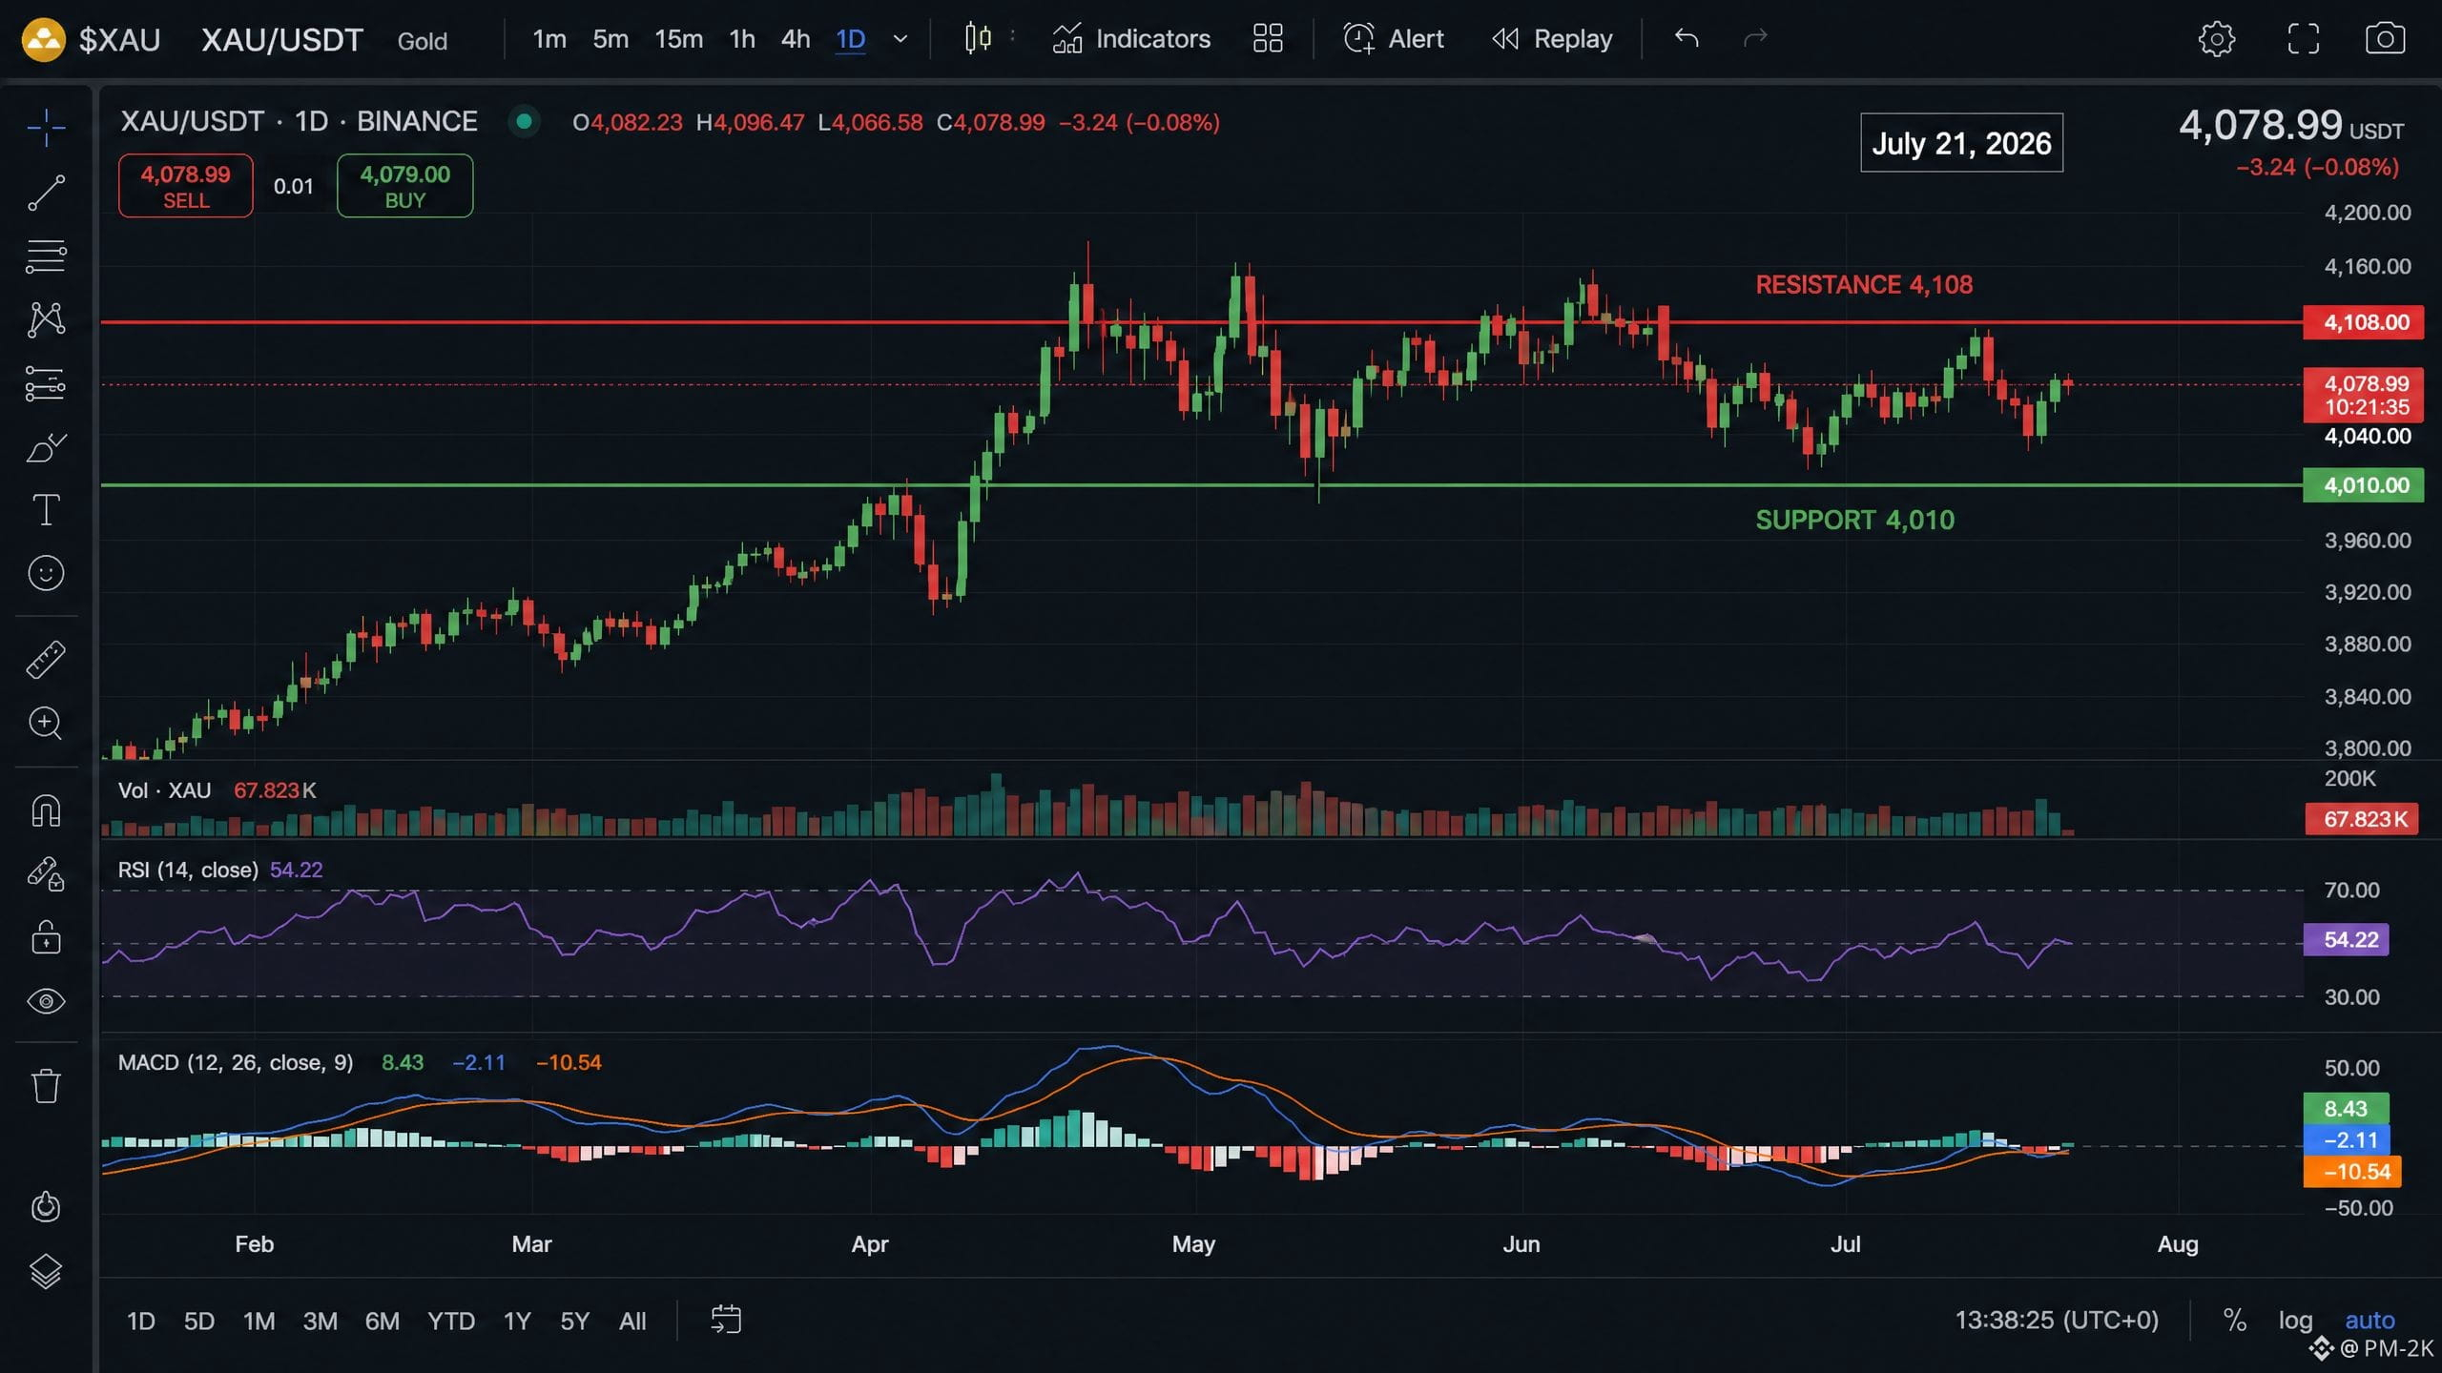Select the text annotation tool

pyautogui.click(x=46, y=510)
